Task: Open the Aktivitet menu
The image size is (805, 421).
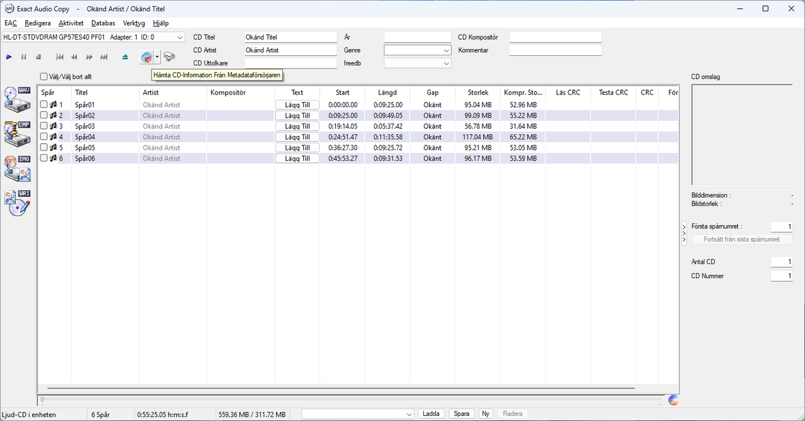Action: pos(71,23)
